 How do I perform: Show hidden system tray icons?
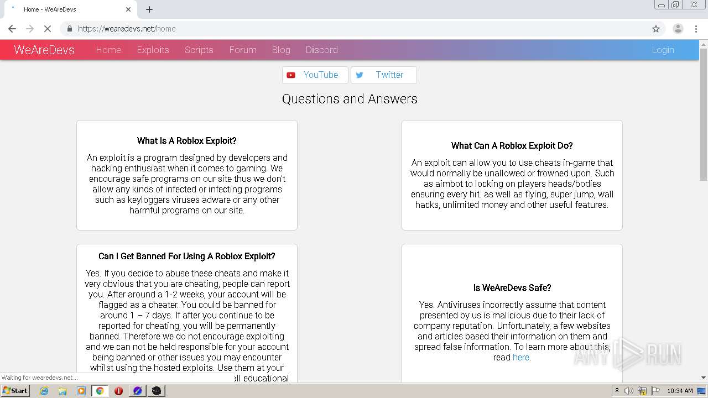617,391
